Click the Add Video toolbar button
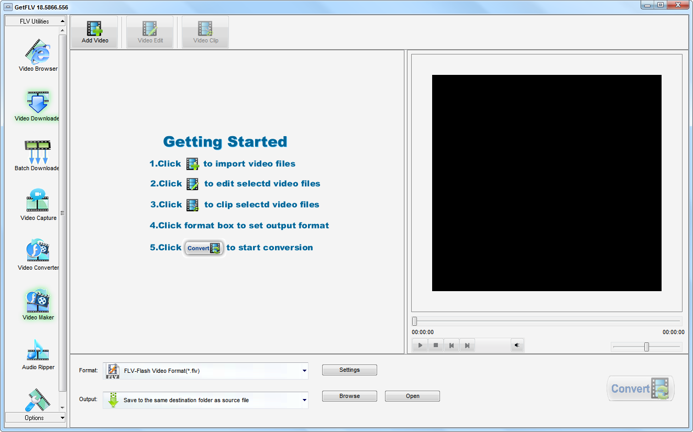Viewport: 693px width, 432px height. click(x=95, y=32)
